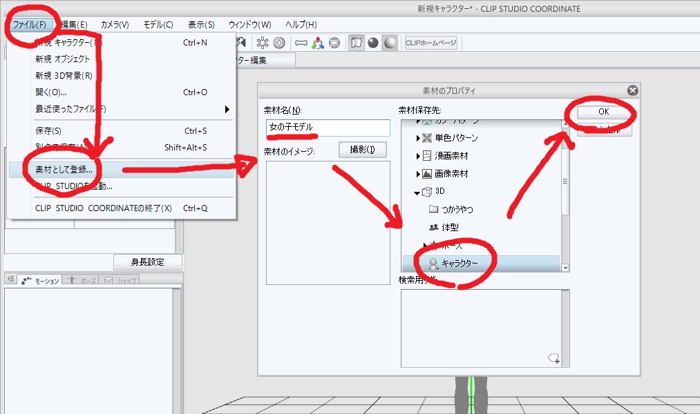This screenshot has height=414, width=700.
Task: Open the ヘルプ(H) menu
Action: pos(301,25)
